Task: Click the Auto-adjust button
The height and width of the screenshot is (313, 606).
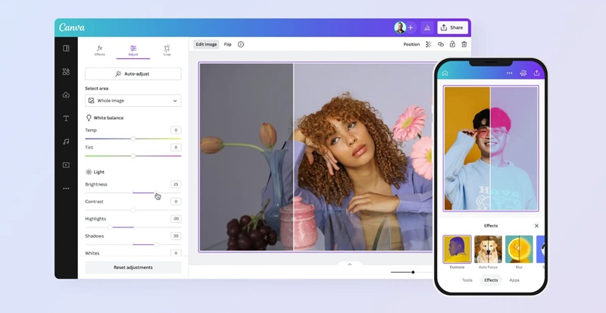Action: [133, 74]
